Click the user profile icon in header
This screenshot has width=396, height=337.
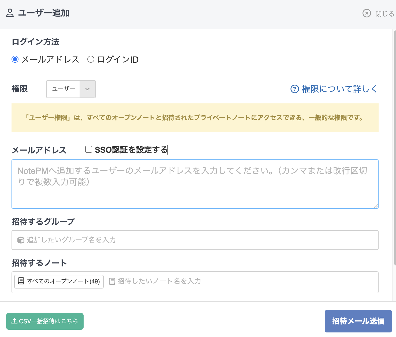pyautogui.click(x=10, y=13)
